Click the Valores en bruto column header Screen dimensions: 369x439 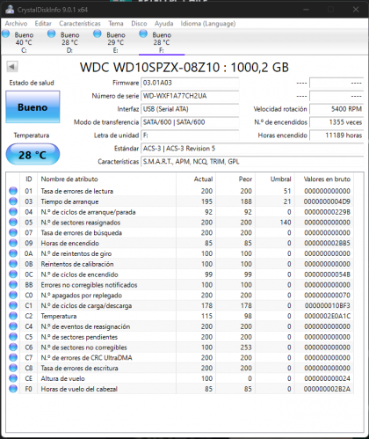327,179
